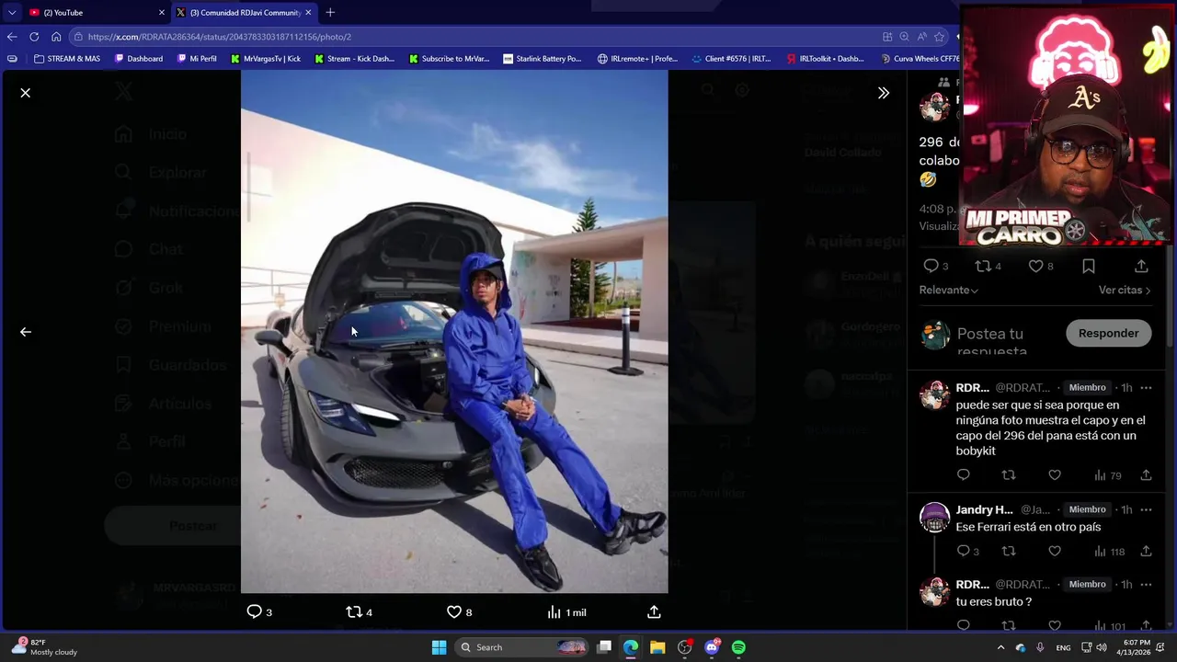Collapse the side panel with the double chevron
The height and width of the screenshot is (662, 1177).
pyautogui.click(x=884, y=93)
